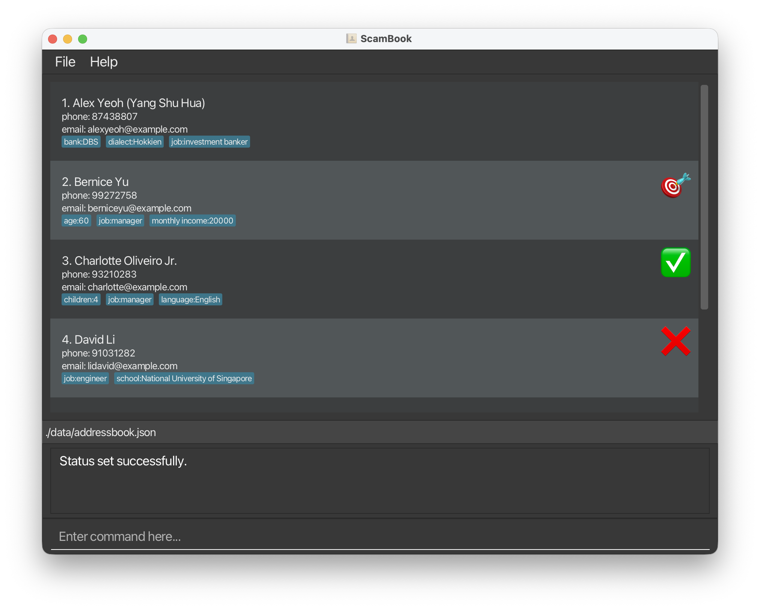Screen dimensions: 760x610
Task: Click the green checkmark icon for Charlotte Oliveiro
Action: pyautogui.click(x=675, y=262)
